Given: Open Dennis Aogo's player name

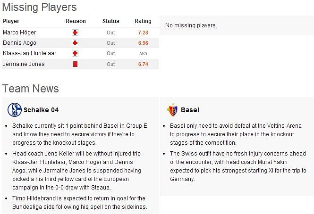Looking at the screenshot, I should tap(20, 43).
